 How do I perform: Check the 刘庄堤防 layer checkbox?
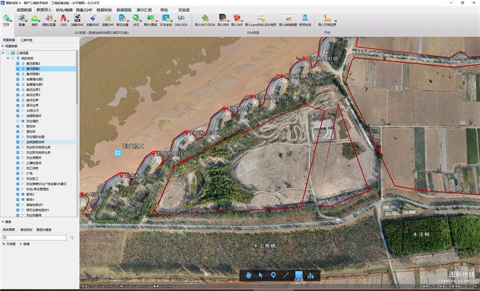click(18, 121)
